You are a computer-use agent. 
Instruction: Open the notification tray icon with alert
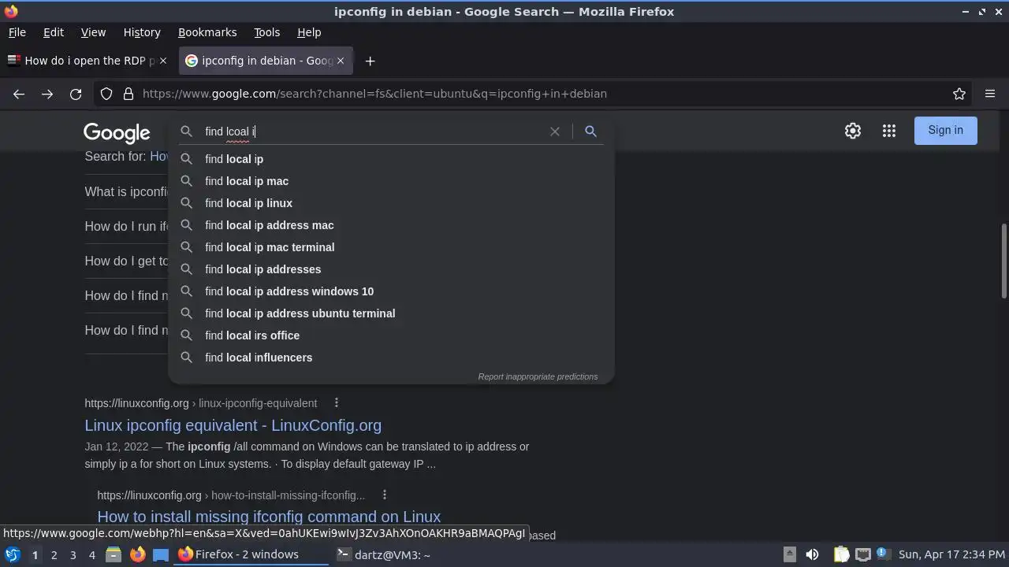coord(882,554)
